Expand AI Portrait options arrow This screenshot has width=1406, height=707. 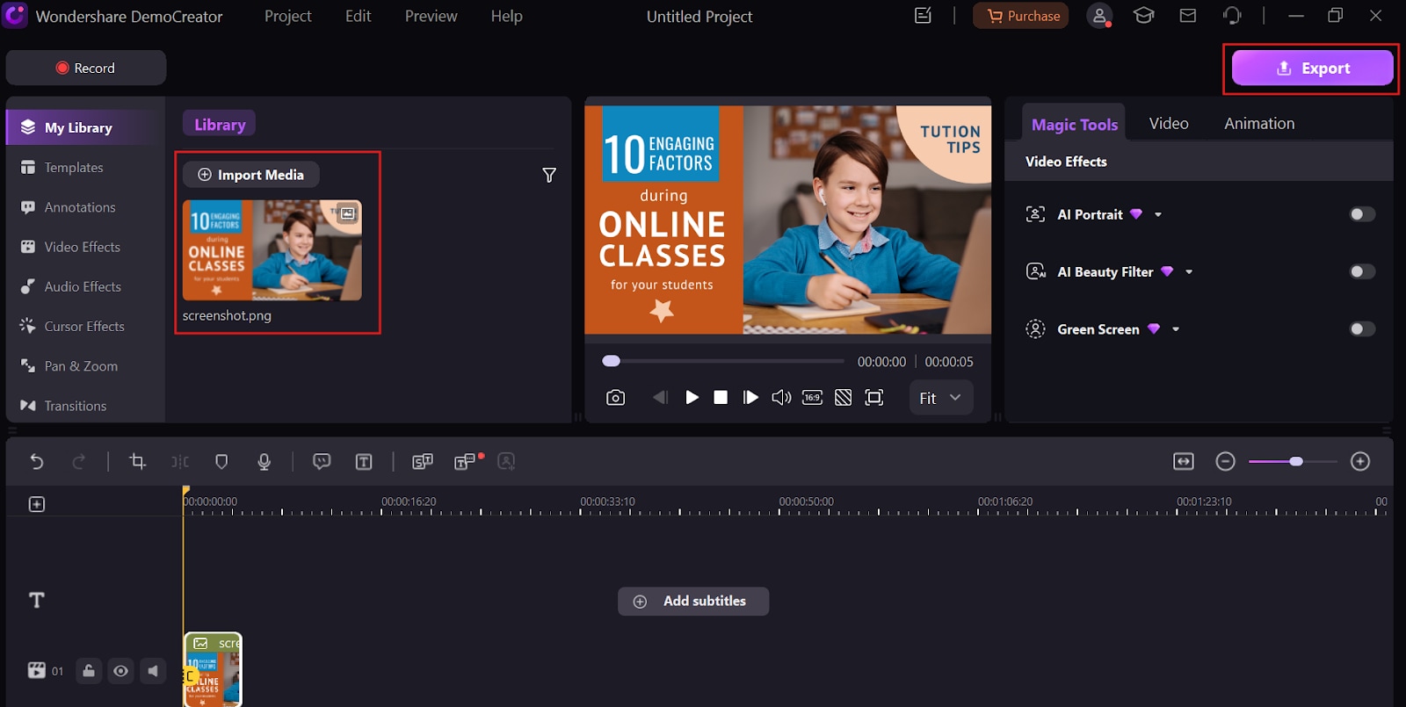pos(1158,215)
